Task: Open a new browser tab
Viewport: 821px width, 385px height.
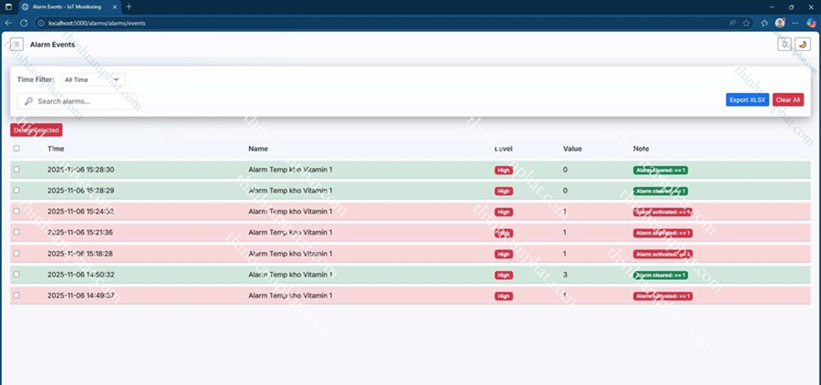Action: coord(129,6)
